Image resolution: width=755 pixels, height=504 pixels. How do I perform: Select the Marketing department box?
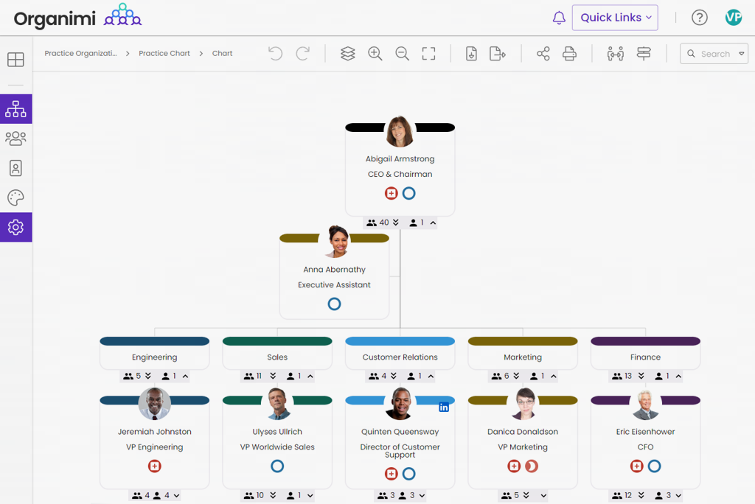523,353
